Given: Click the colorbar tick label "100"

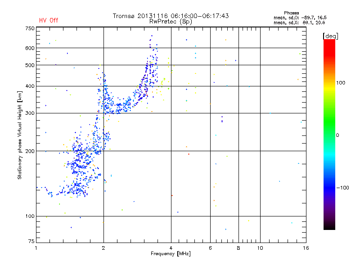Looking at the screenshot, I should (341, 83).
